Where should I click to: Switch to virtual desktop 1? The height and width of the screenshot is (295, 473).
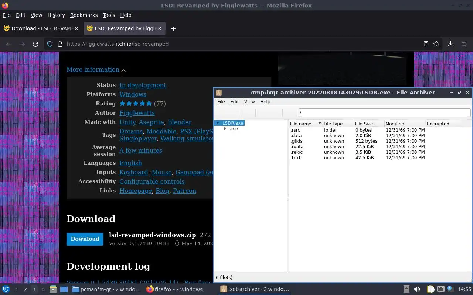click(x=16, y=289)
